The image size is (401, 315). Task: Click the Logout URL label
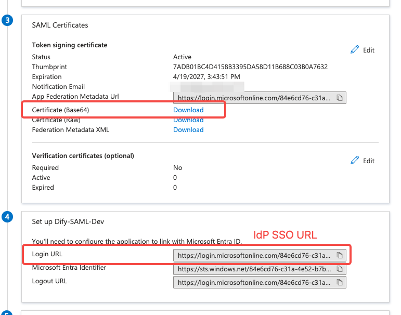[49, 281]
